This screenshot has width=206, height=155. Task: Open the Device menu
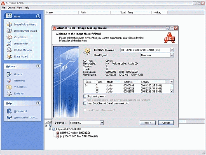[x=11, y=8]
